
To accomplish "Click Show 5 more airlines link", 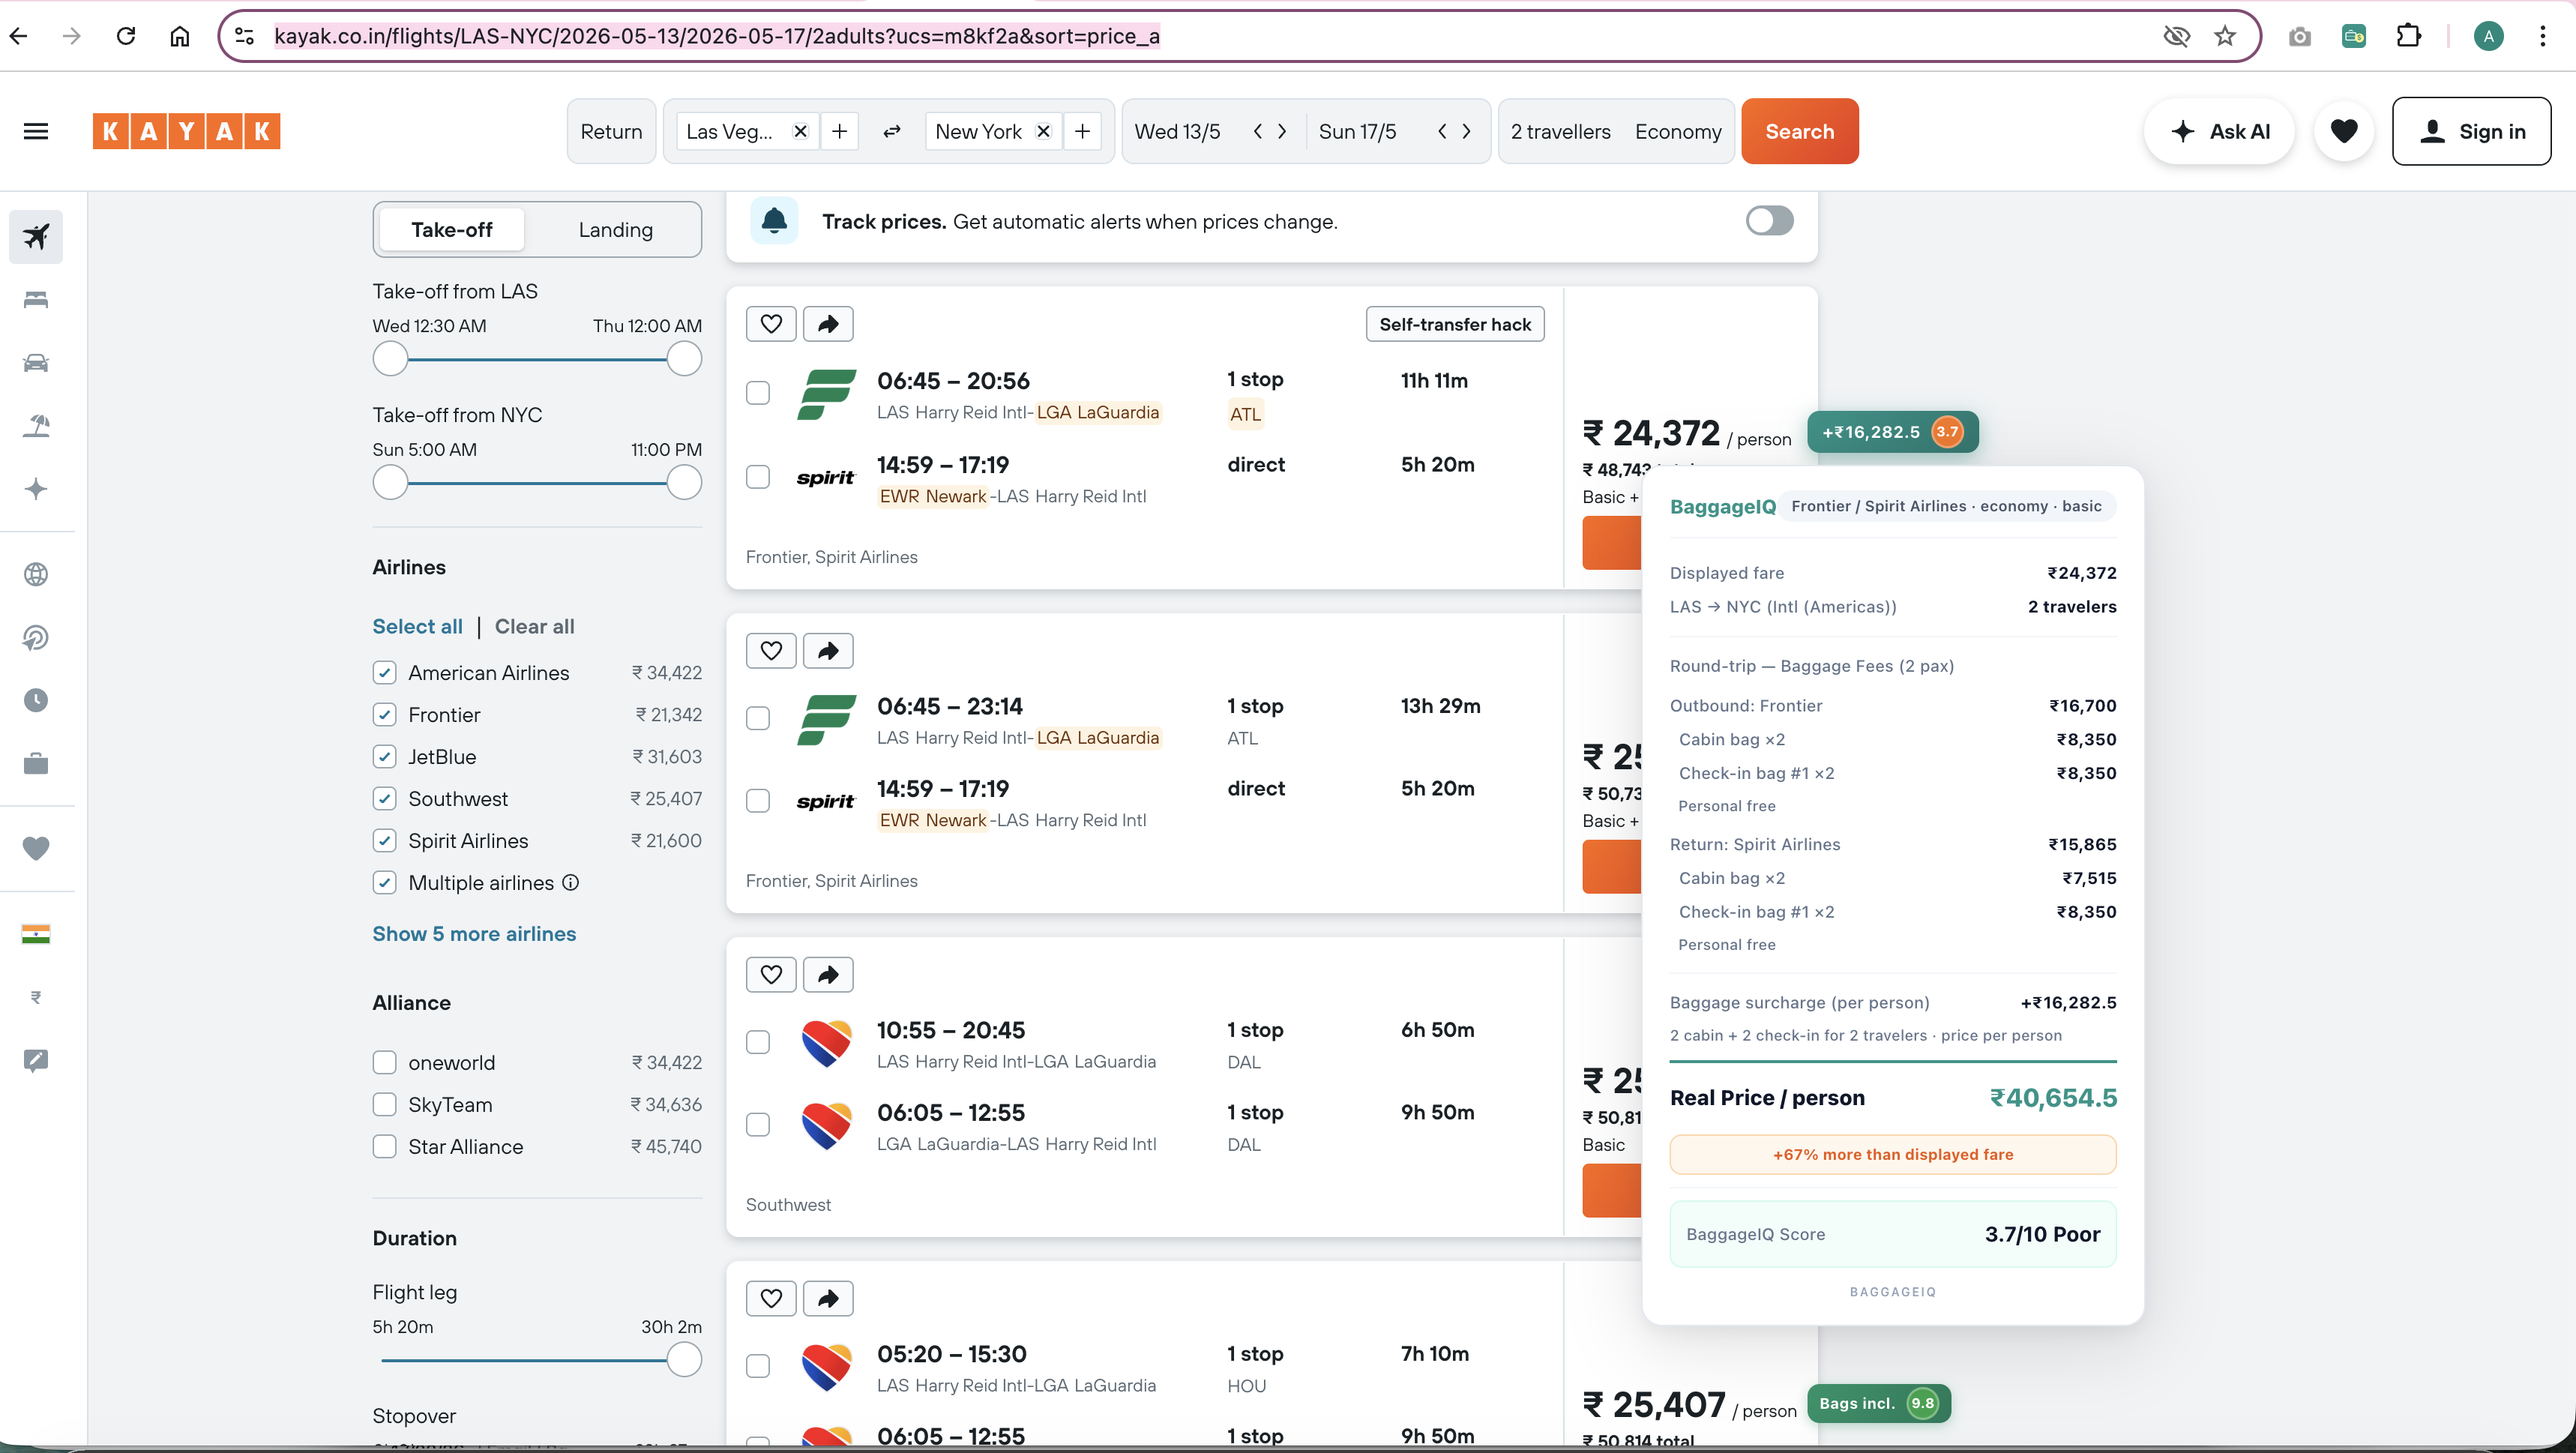I will coord(474,933).
